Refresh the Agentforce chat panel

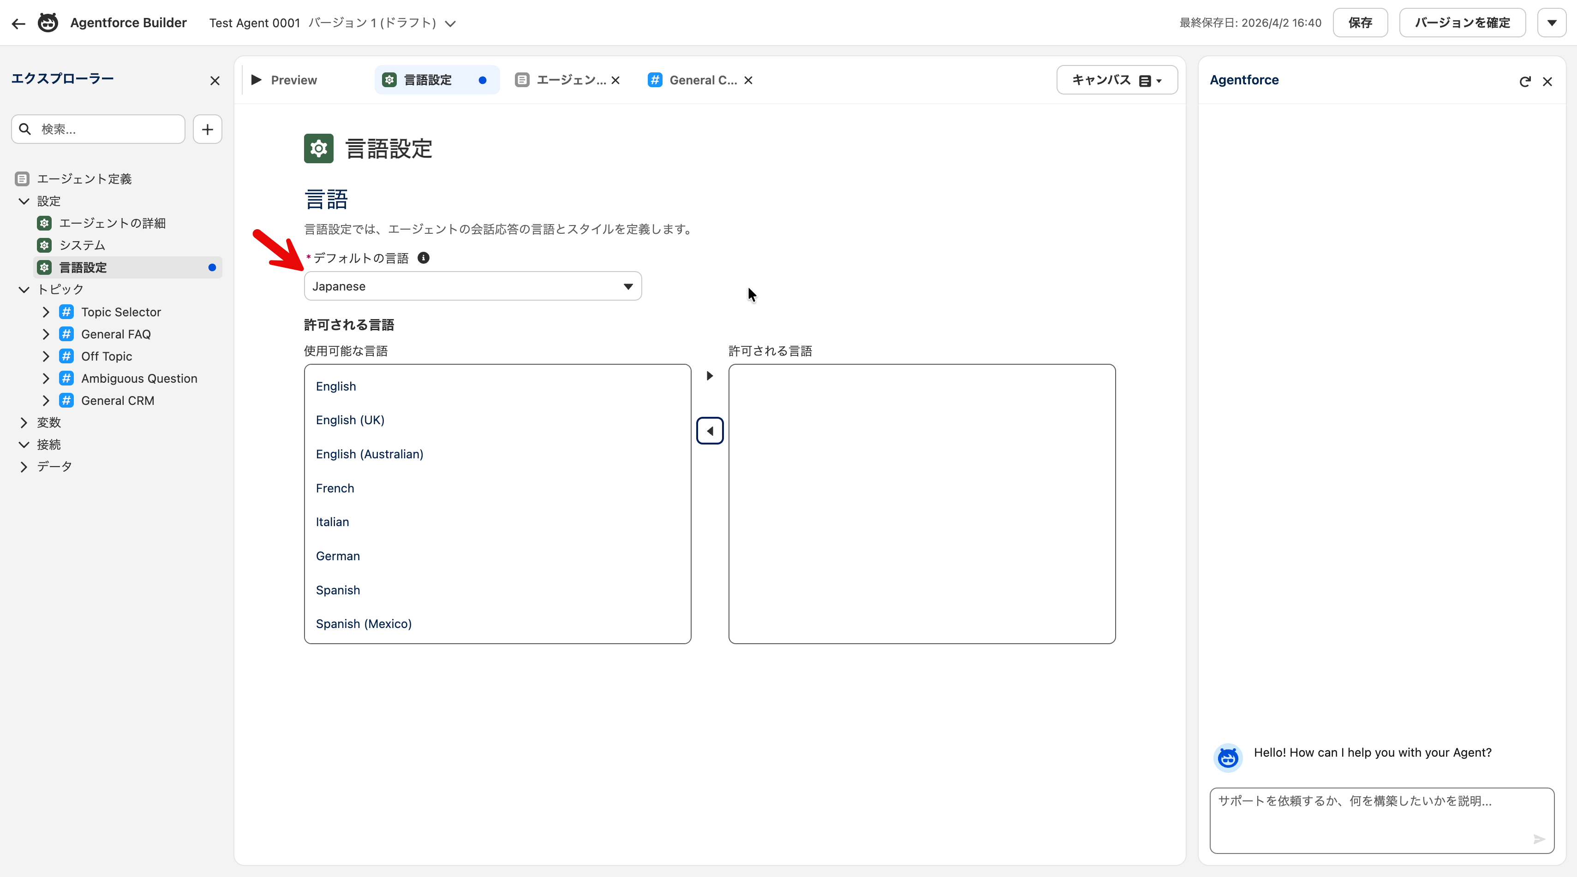[1524, 82]
